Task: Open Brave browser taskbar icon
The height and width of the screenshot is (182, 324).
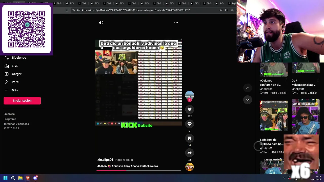Action: [28, 178]
